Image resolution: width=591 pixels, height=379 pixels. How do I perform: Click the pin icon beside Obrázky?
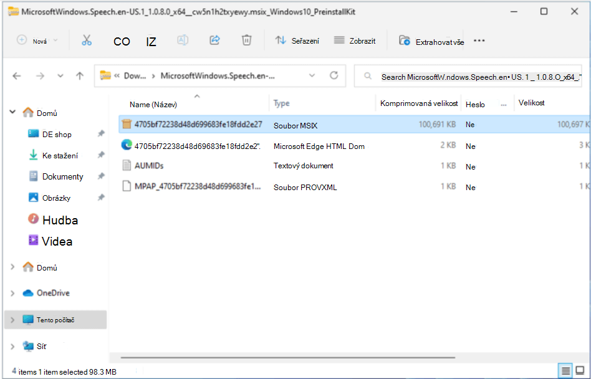click(101, 198)
